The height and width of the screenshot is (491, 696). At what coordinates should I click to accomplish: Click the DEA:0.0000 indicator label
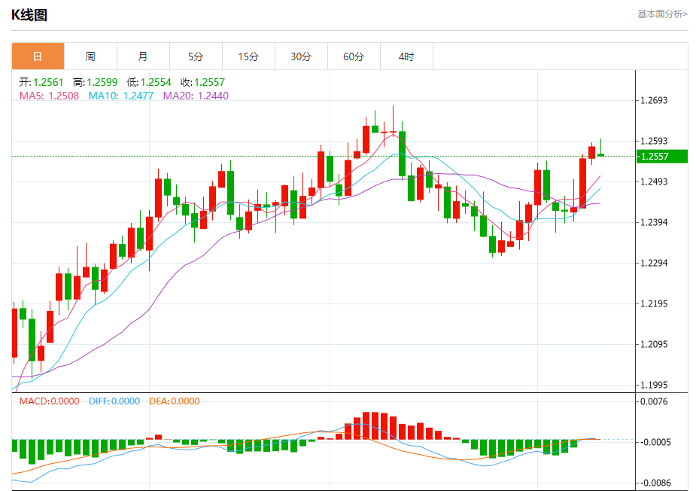click(x=175, y=401)
